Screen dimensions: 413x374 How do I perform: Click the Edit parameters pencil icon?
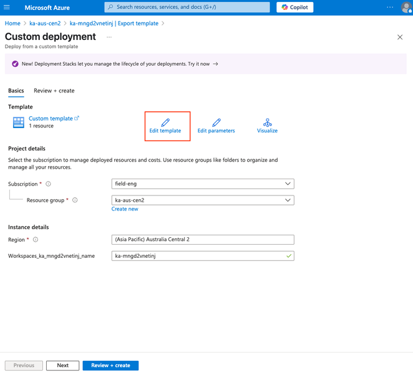click(216, 122)
